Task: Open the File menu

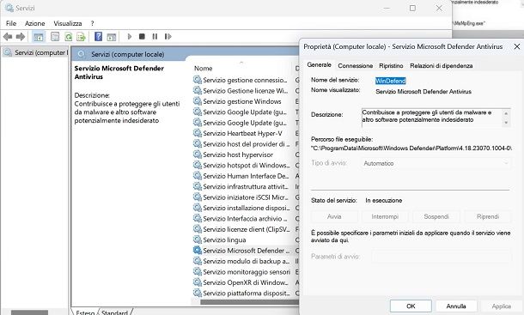Action: 11,23
